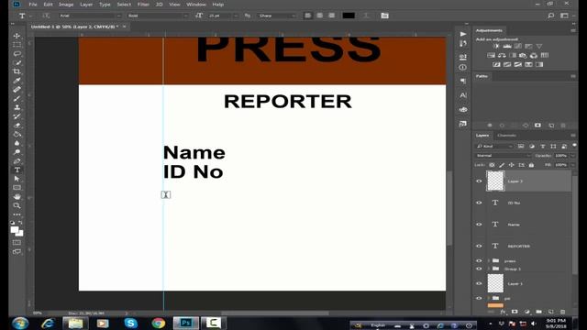Select Layer 2 thumbnail
This screenshot has height=330, width=587.
pos(495,181)
